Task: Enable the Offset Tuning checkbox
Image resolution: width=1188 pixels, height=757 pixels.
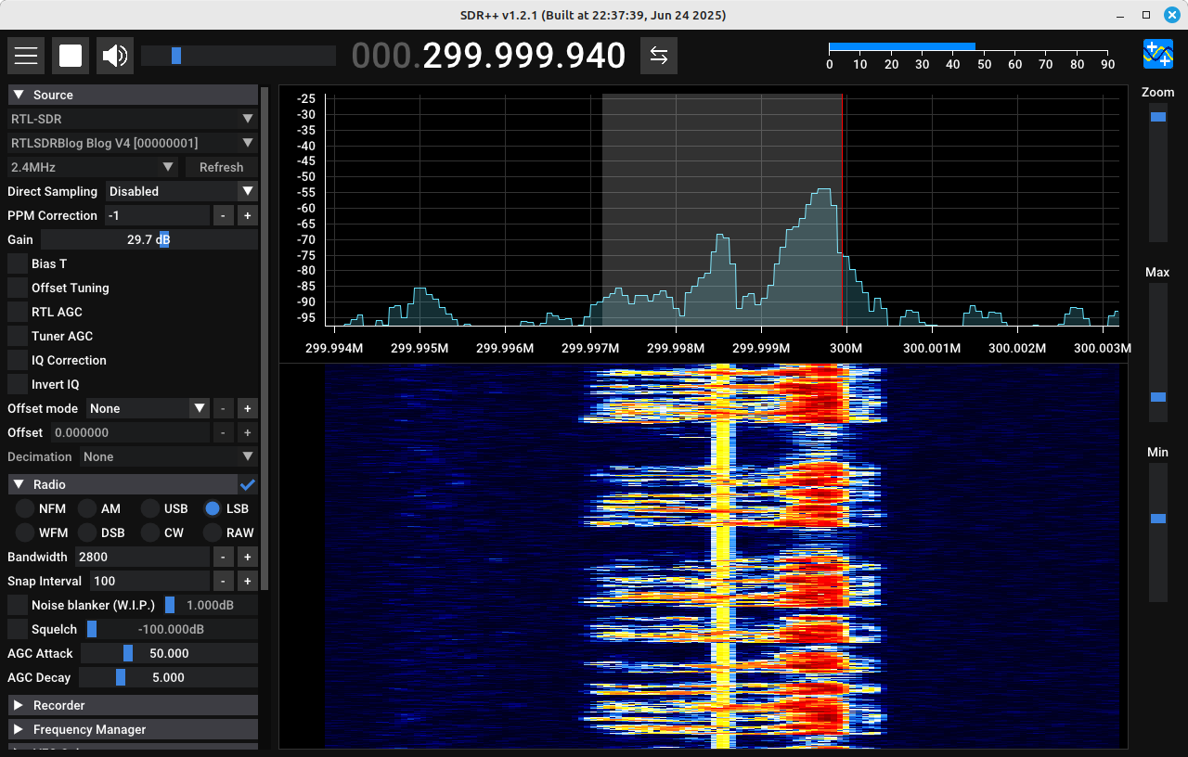Action: [18, 288]
